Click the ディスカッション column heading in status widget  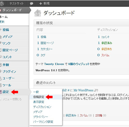pos(108,30)
